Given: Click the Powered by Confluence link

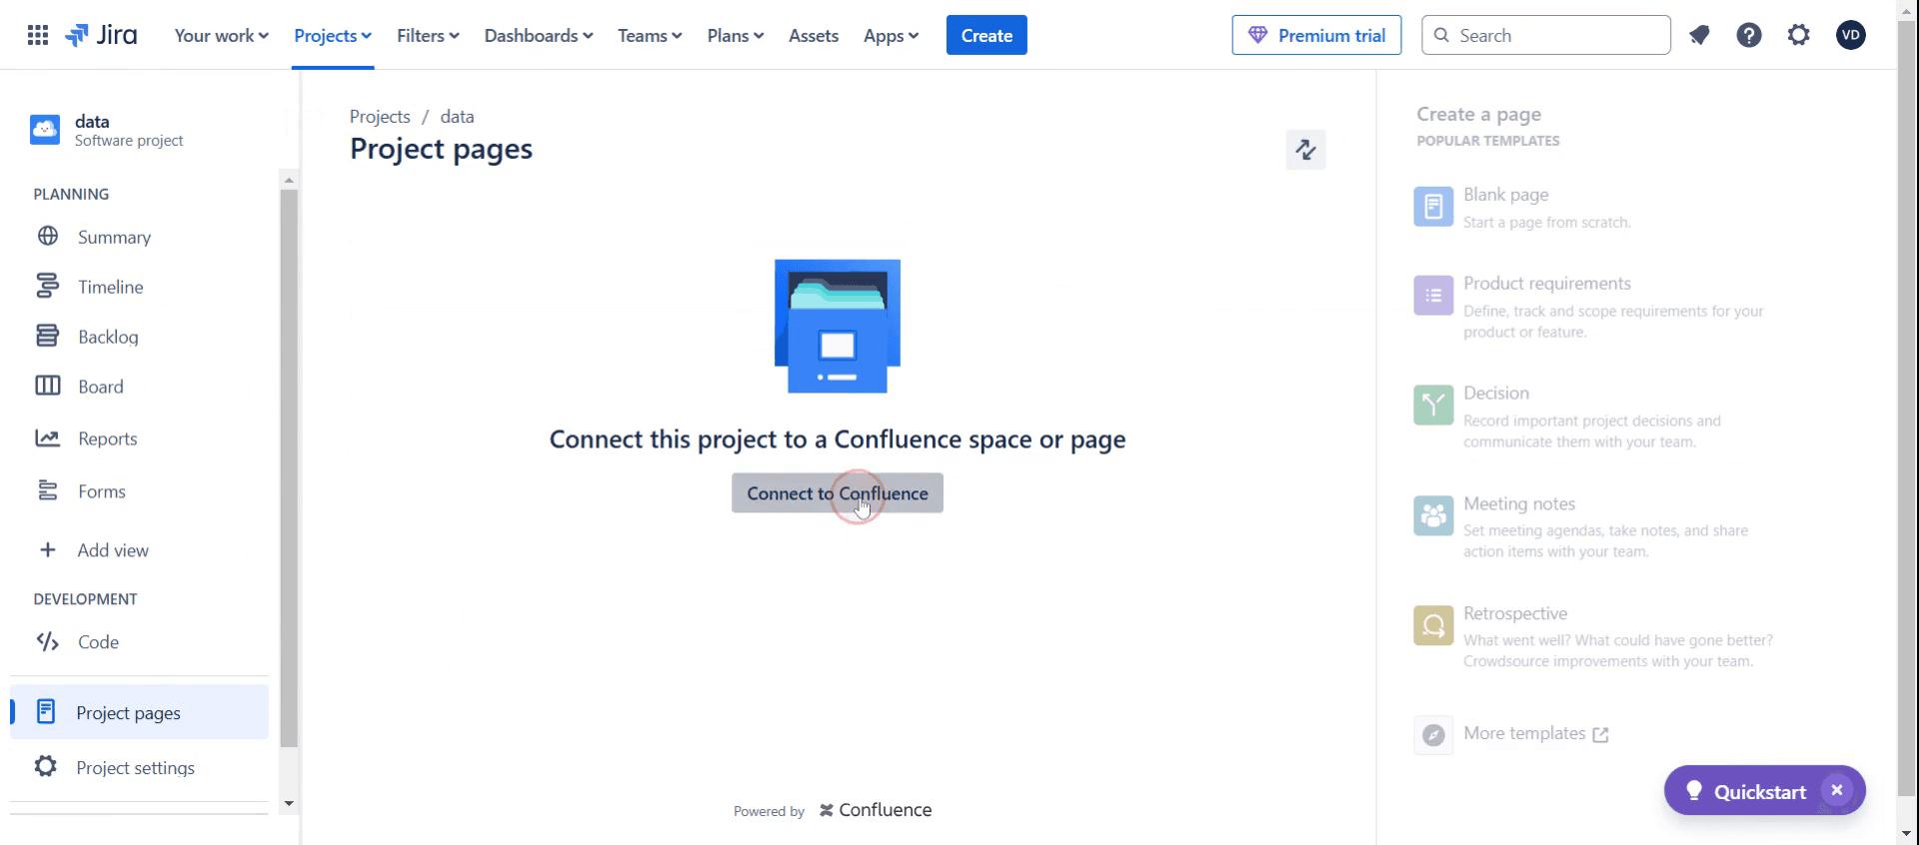Looking at the screenshot, I should tap(833, 810).
